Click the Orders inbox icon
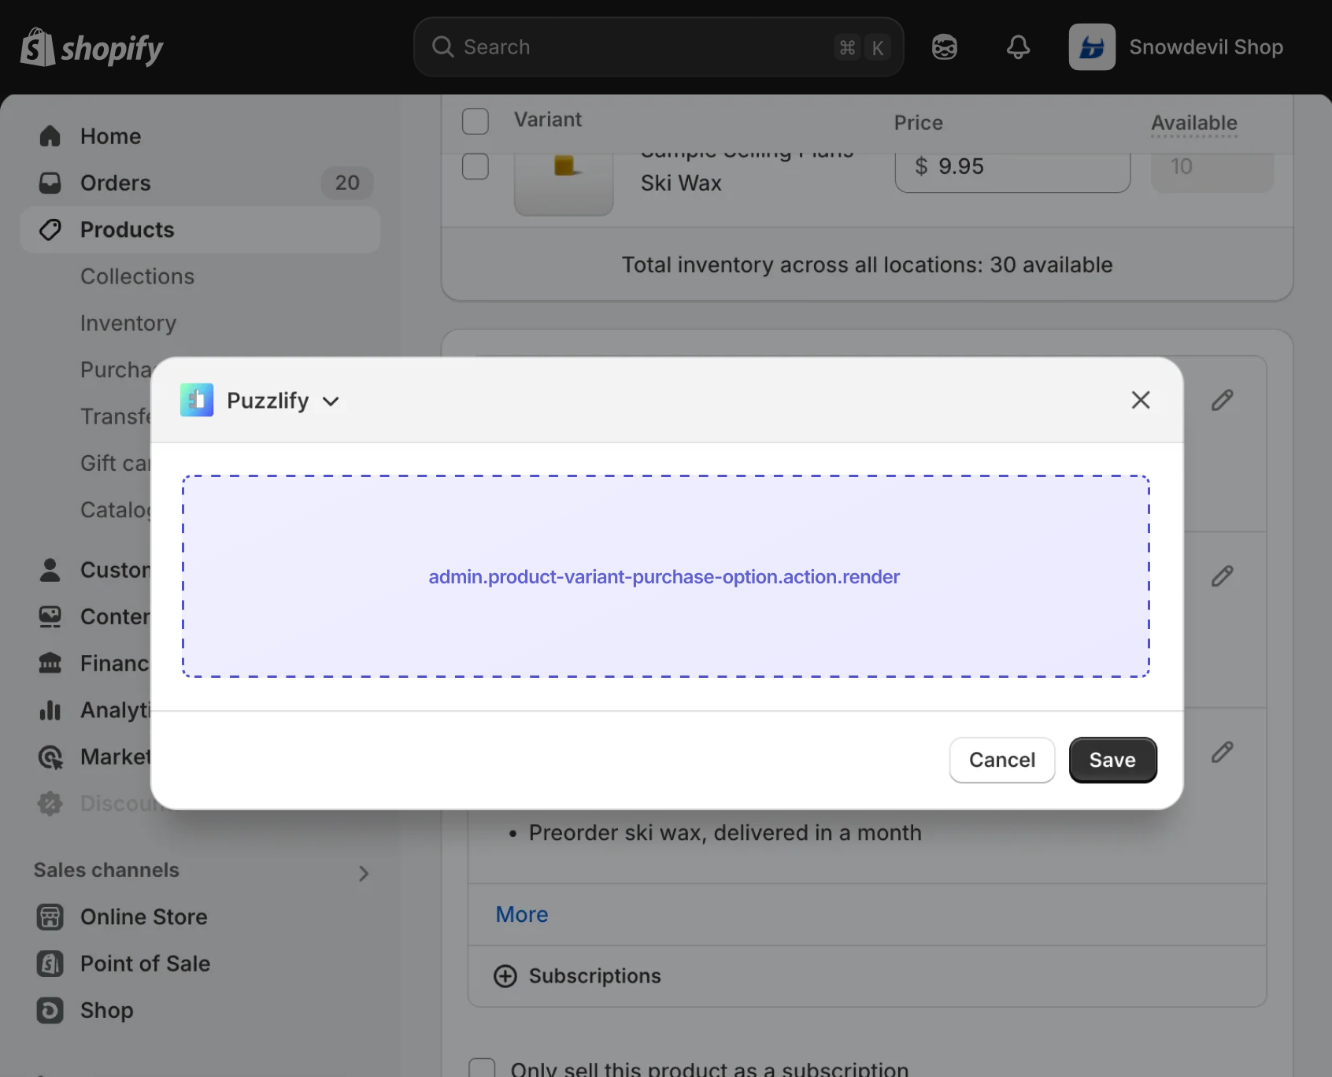Screen dimensions: 1332x1077 click(50, 183)
